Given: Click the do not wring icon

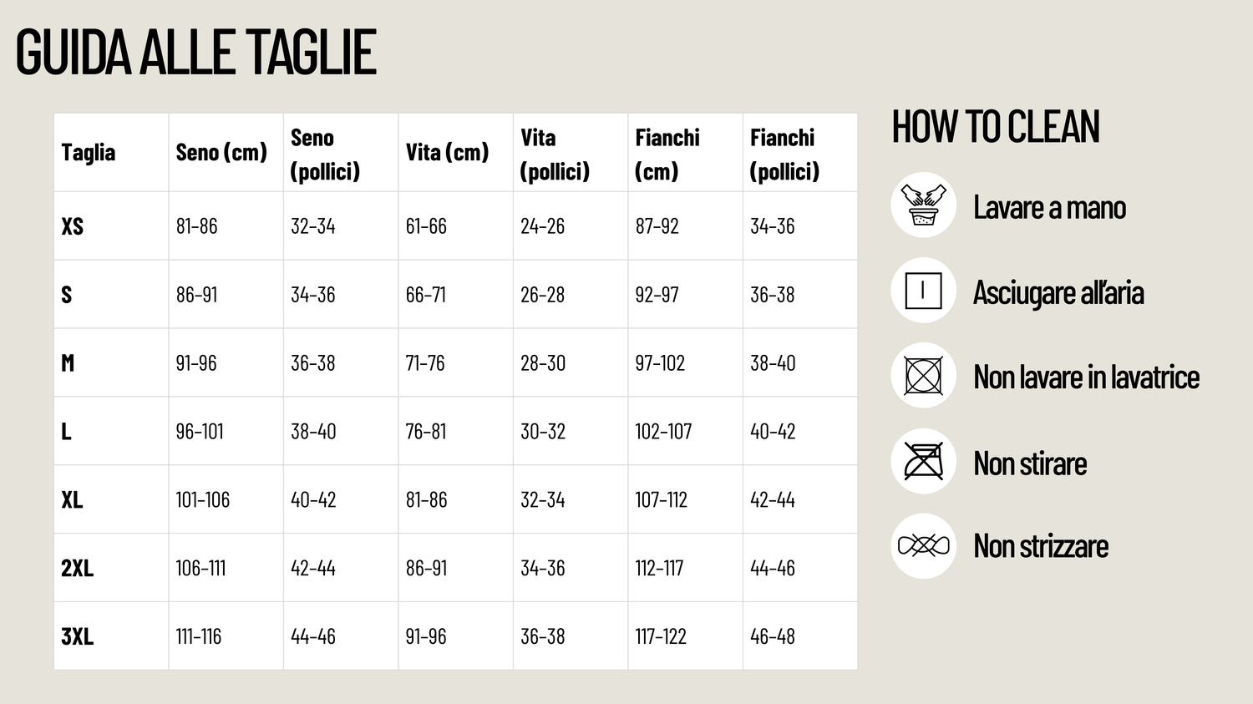Looking at the screenshot, I should [x=923, y=546].
